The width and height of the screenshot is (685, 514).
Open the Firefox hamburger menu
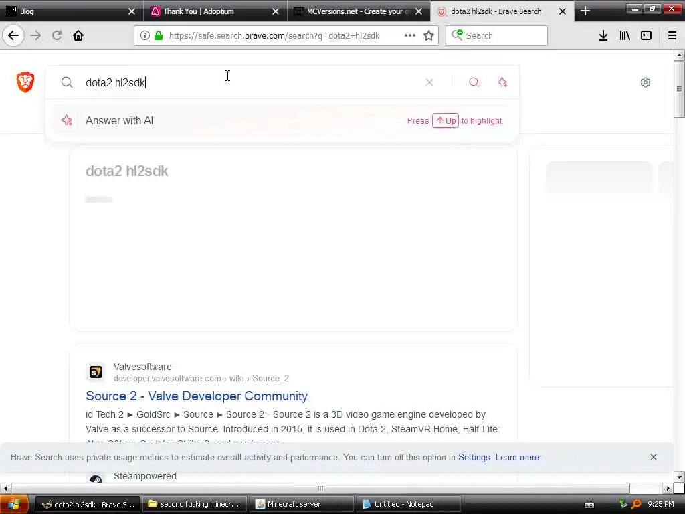pos(672,35)
